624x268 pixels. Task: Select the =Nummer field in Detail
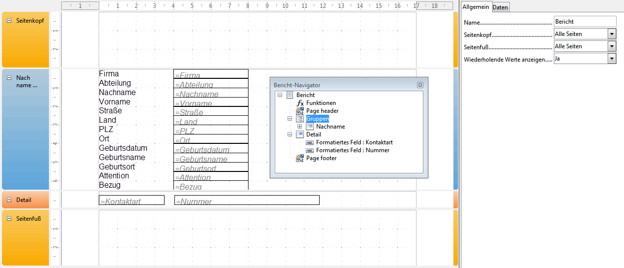247,200
